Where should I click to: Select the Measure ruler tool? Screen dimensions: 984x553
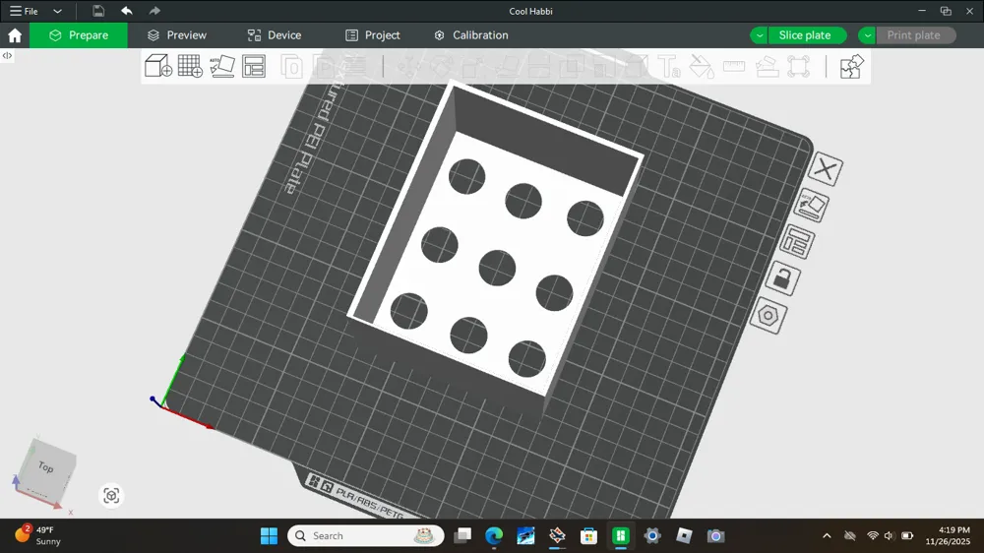734,66
